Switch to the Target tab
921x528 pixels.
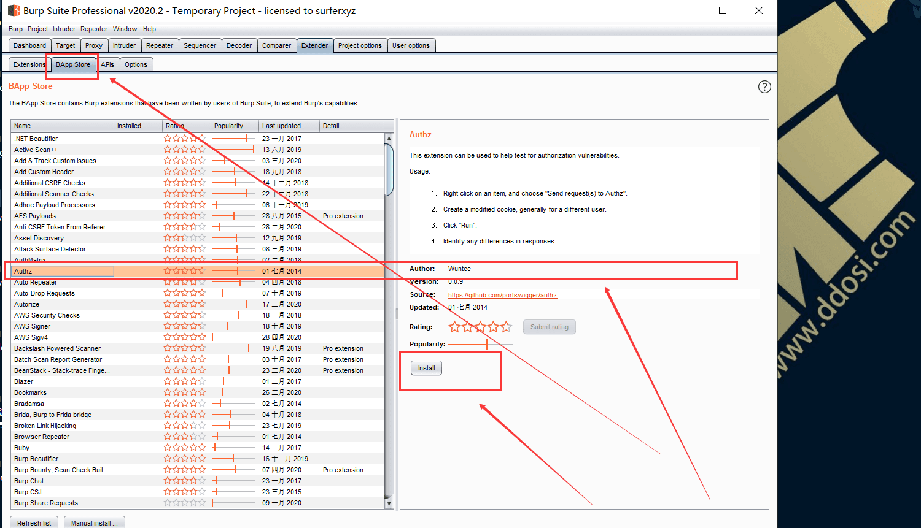pyautogui.click(x=65, y=45)
